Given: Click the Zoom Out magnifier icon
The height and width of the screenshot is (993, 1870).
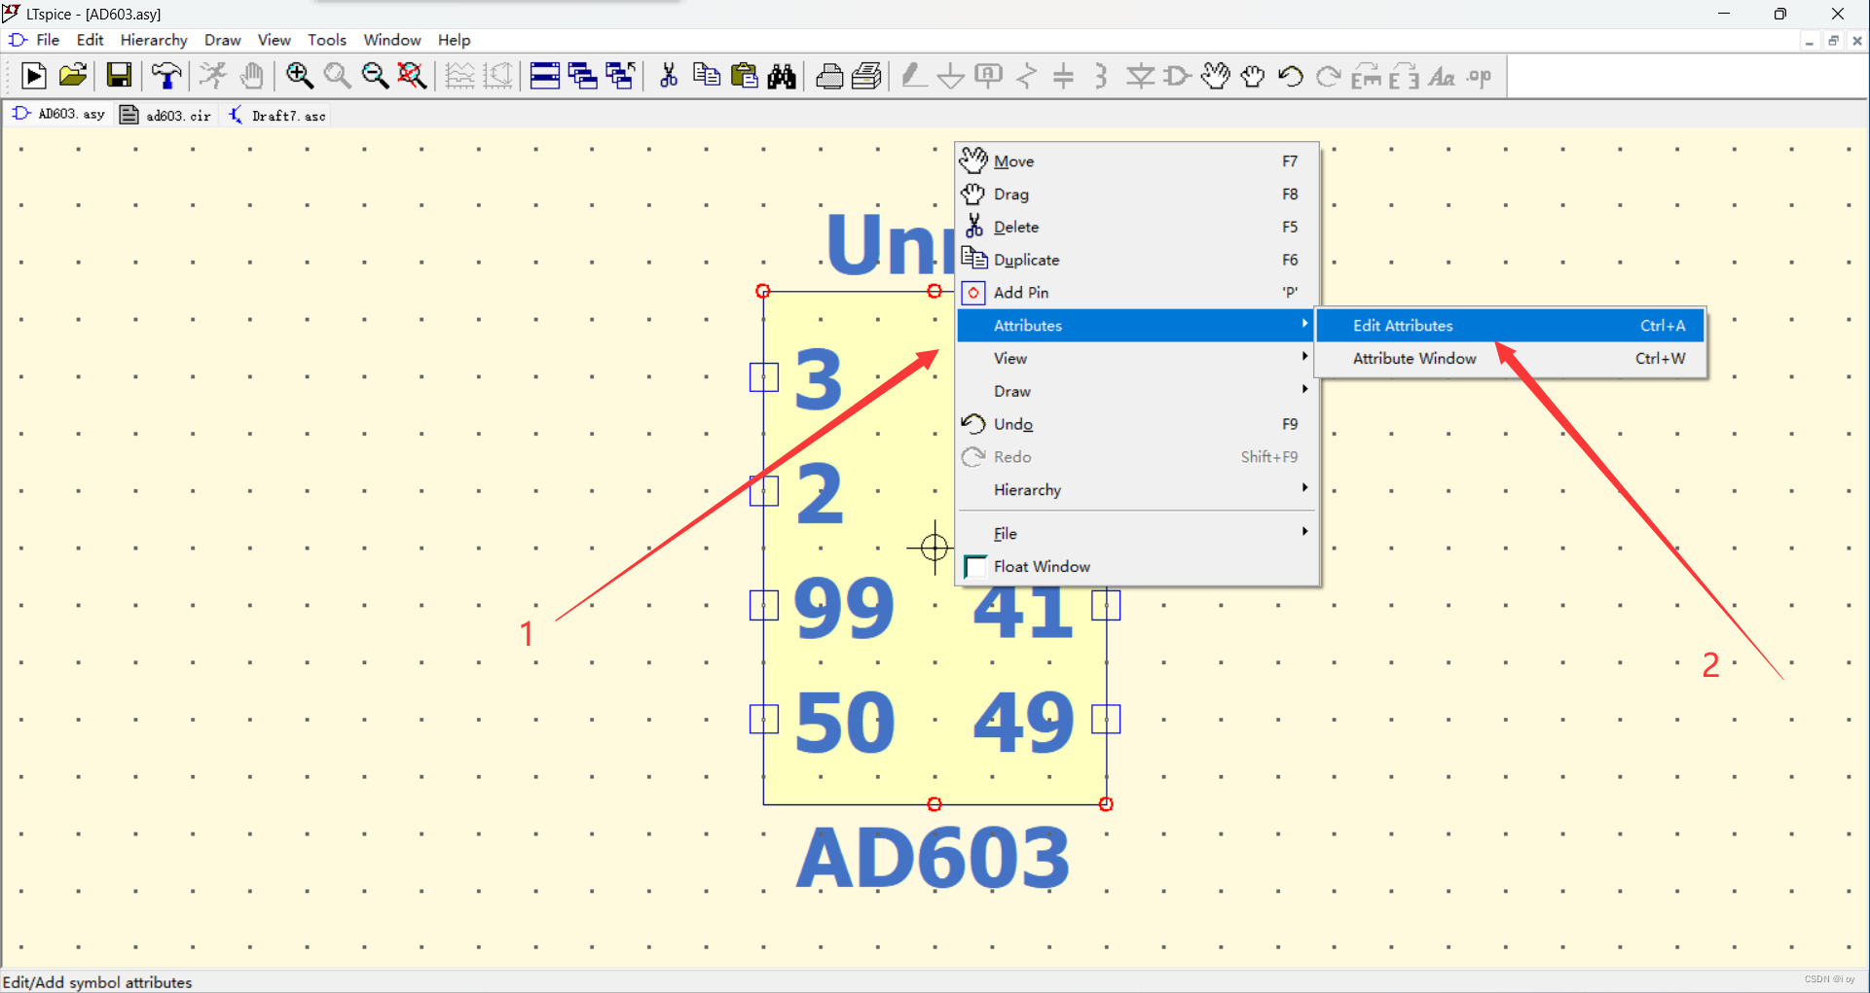Looking at the screenshot, I should (375, 76).
